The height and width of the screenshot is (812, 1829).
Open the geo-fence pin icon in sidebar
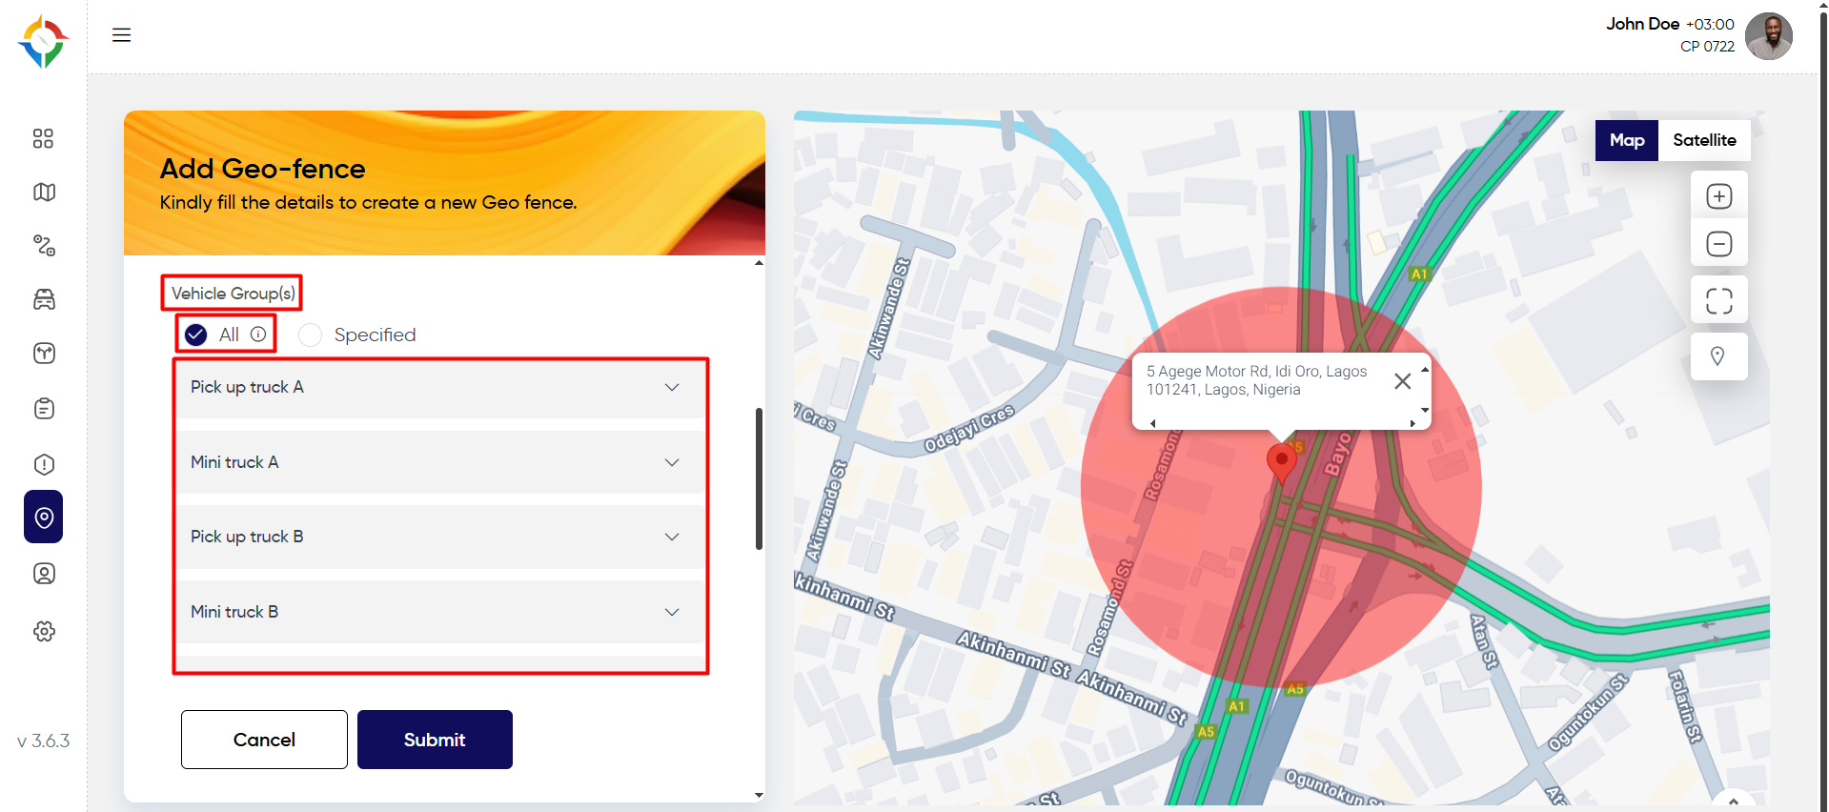[x=44, y=517]
